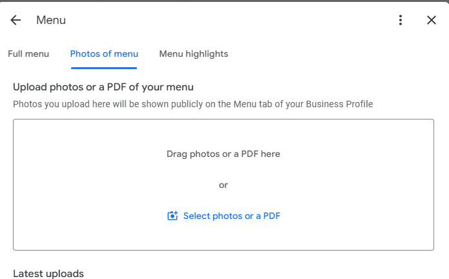Switch to the Full menu tab

pyautogui.click(x=28, y=54)
